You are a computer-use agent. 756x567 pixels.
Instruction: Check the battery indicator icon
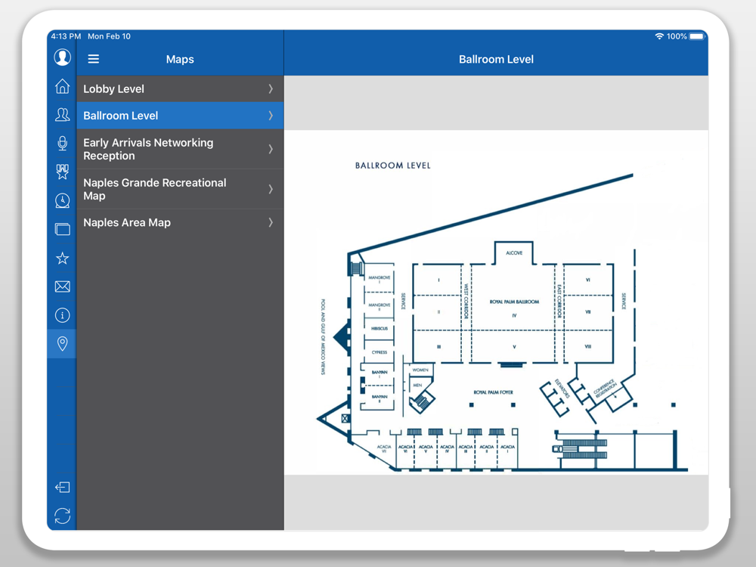point(697,36)
